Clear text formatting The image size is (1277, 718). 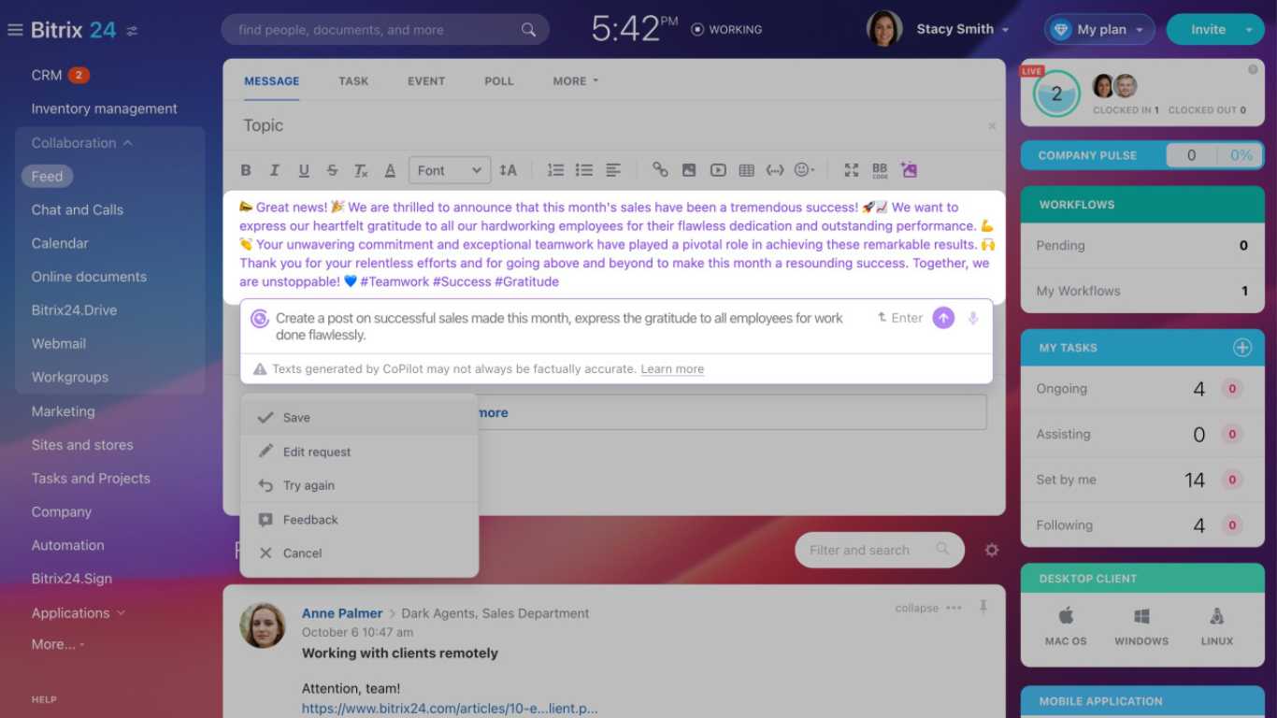[x=361, y=170]
